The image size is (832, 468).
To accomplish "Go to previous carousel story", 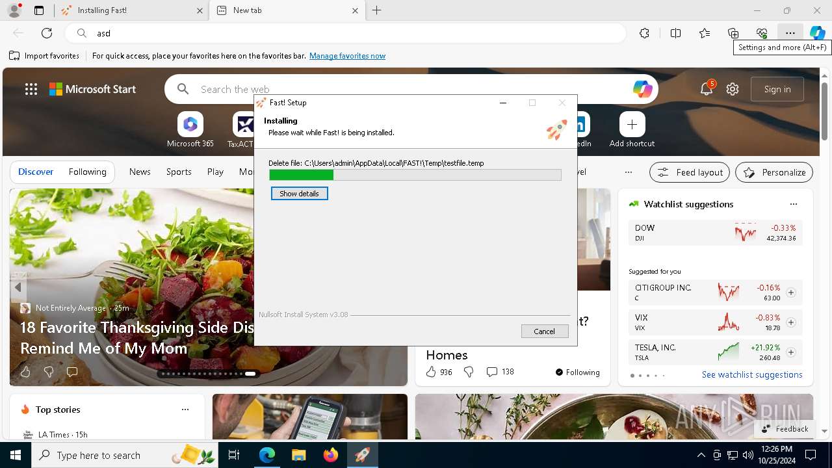I will [18, 287].
